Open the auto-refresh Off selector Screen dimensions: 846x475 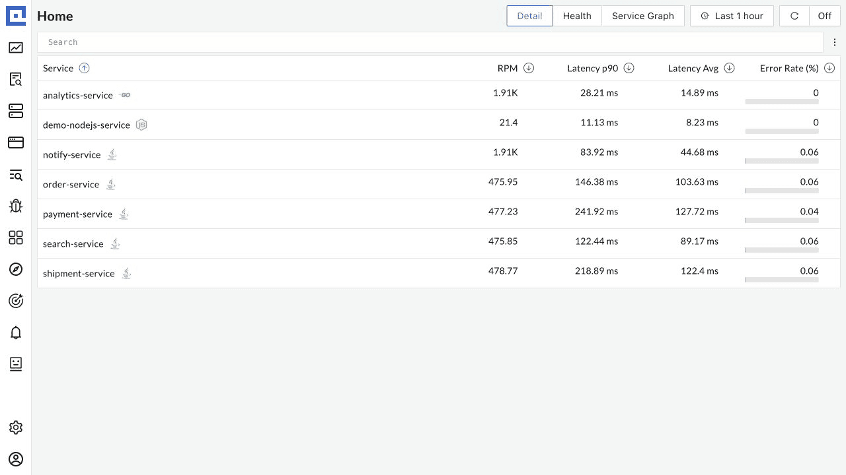(x=825, y=16)
